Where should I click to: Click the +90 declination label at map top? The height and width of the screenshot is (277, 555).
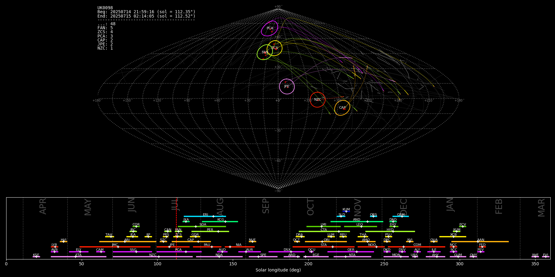click(x=278, y=6)
